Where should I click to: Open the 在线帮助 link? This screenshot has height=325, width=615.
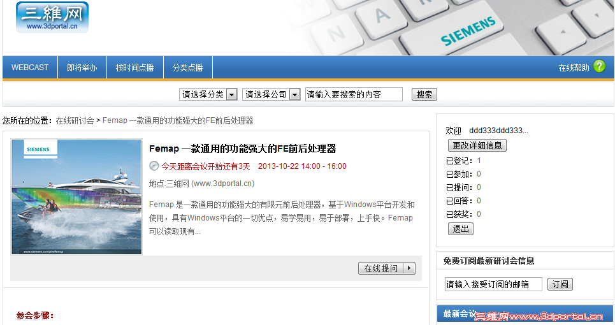coord(574,68)
